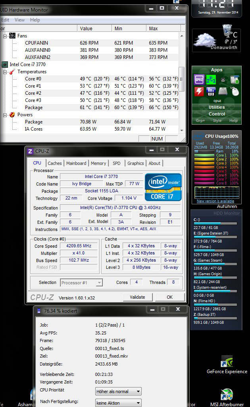Image resolution: width=250 pixels, height=407 pixels.
Task: Collapse the Powers tree node
Action: click(x=5, y=115)
